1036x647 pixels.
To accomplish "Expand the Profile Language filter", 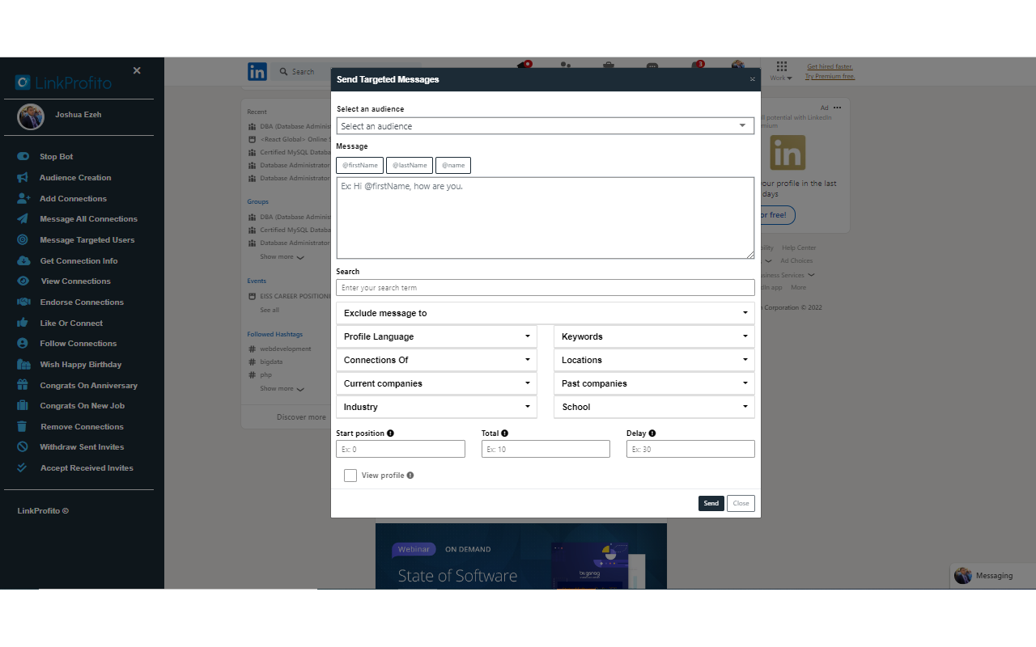I will tap(437, 336).
